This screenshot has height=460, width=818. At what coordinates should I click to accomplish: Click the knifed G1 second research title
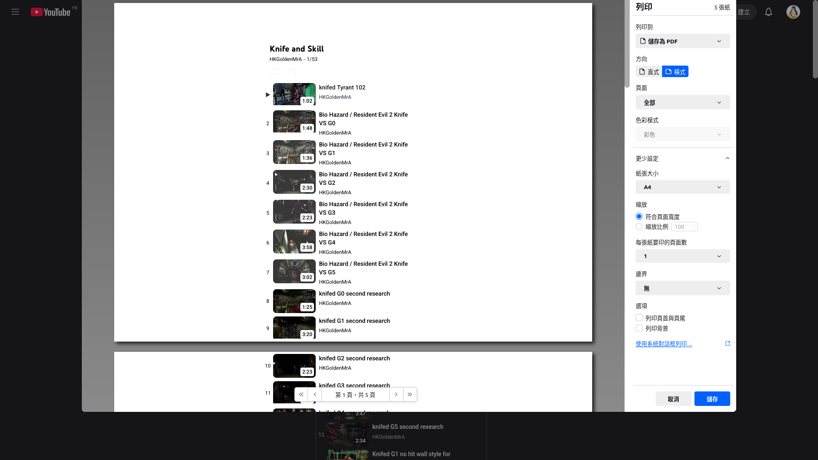[354, 321]
